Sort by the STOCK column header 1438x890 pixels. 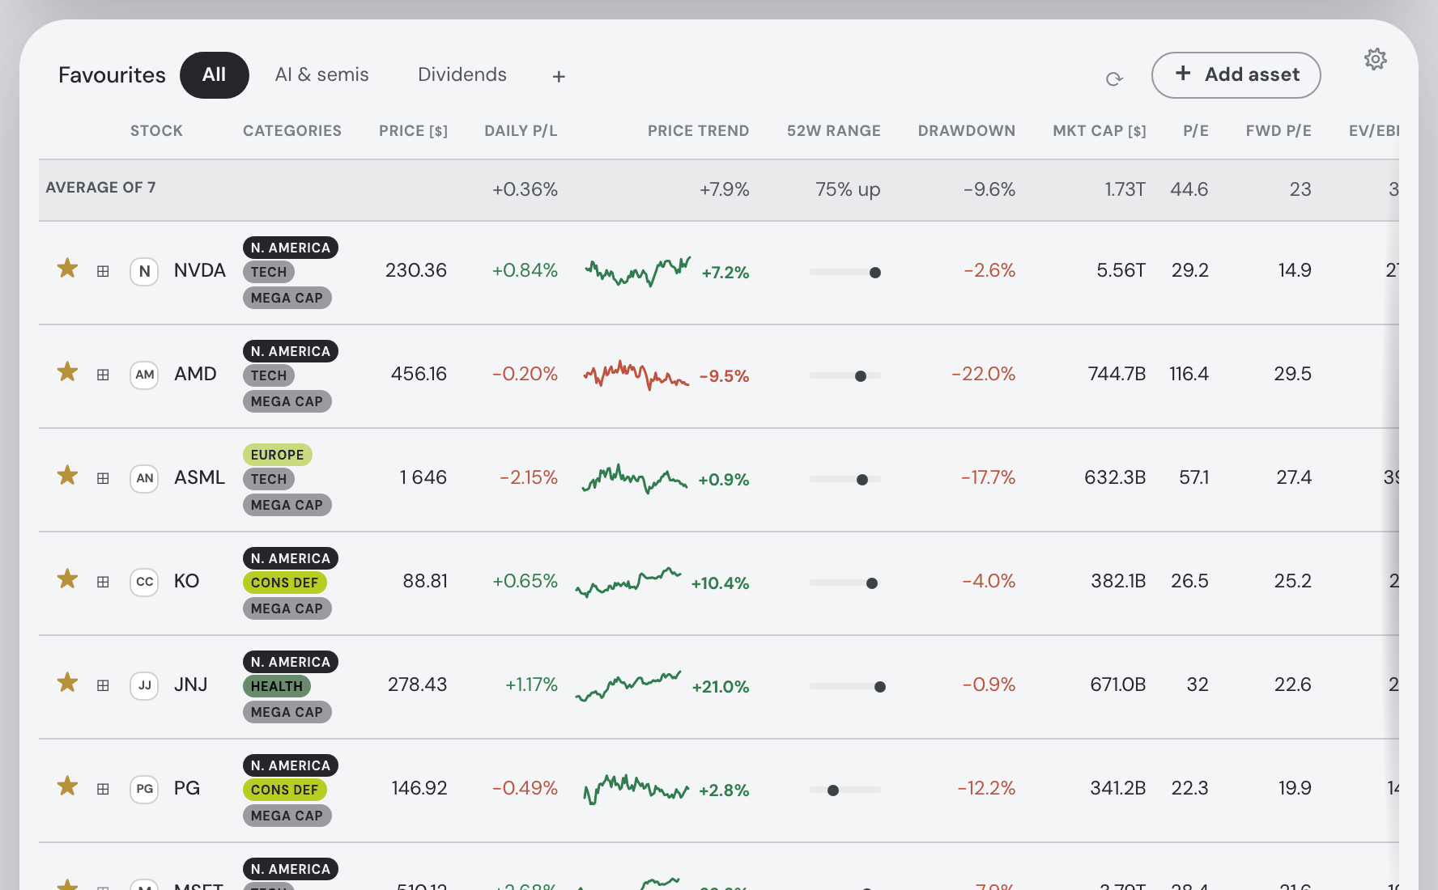[x=156, y=131]
